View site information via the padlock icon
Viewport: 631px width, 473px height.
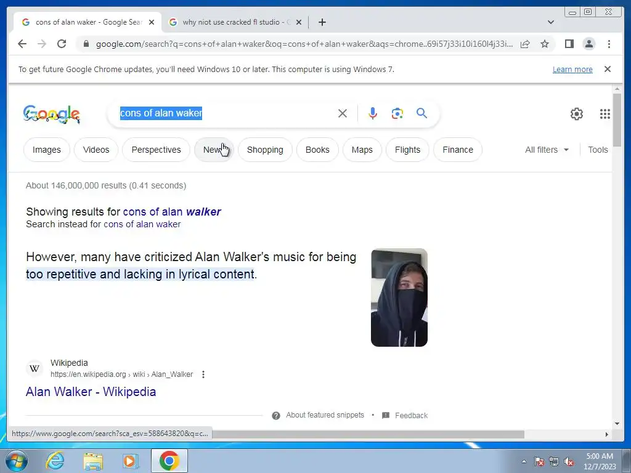(86, 44)
